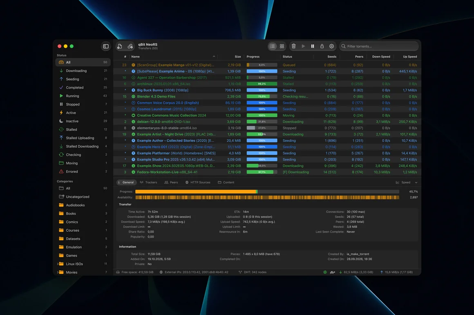Sort by the Down Speed column header

pyautogui.click(x=381, y=57)
